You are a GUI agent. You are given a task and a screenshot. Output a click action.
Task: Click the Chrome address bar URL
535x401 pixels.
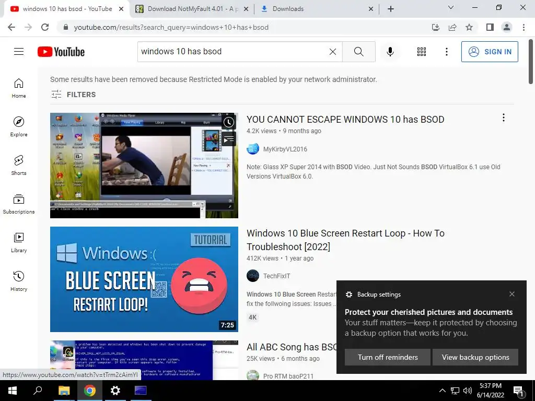[171, 27]
